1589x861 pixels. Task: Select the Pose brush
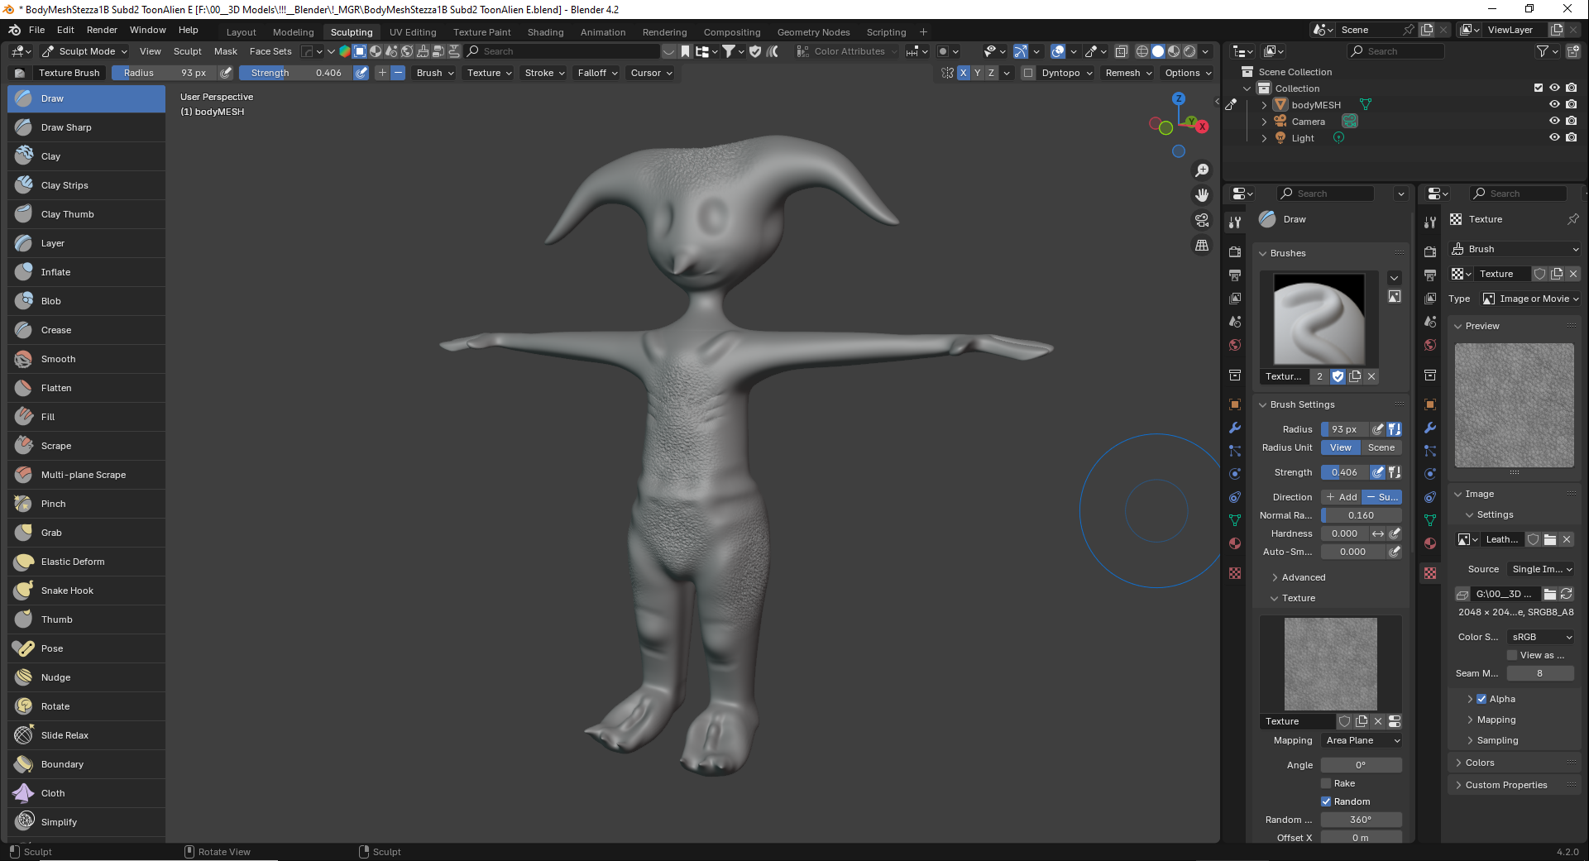coord(87,648)
